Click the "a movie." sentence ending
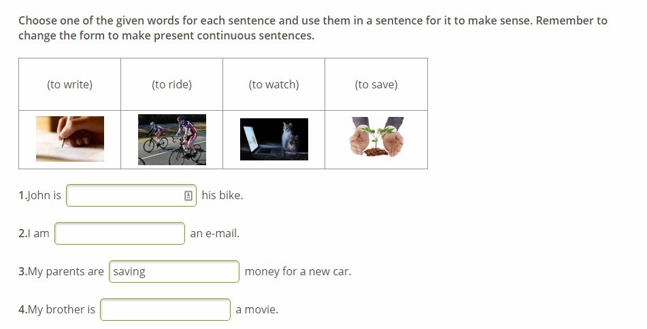This screenshot has height=329, width=647. (257, 310)
